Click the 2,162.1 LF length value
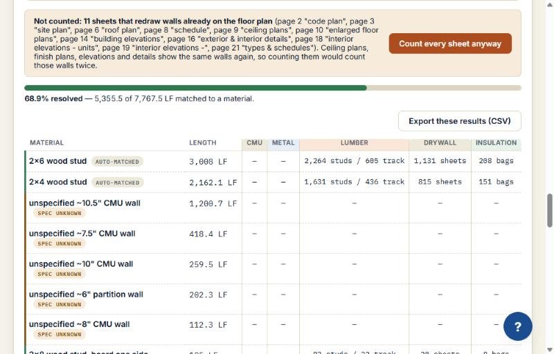The image size is (554, 354). pos(213,183)
